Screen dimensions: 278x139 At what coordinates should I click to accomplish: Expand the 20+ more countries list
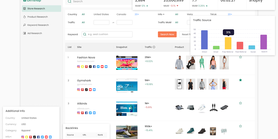click(x=137, y=14)
